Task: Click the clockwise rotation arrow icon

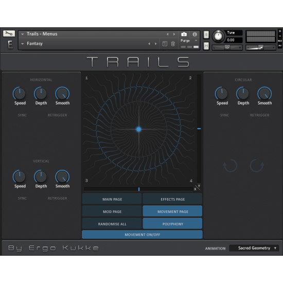Action: 257,165
